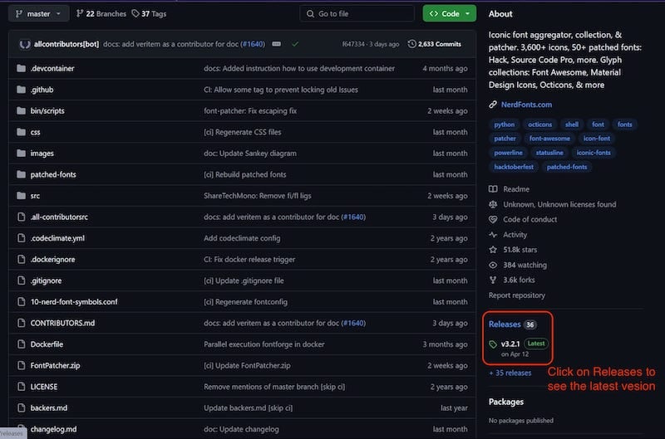Select the octicons topic tag
Screen dimensions: 665x439
(x=539, y=124)
